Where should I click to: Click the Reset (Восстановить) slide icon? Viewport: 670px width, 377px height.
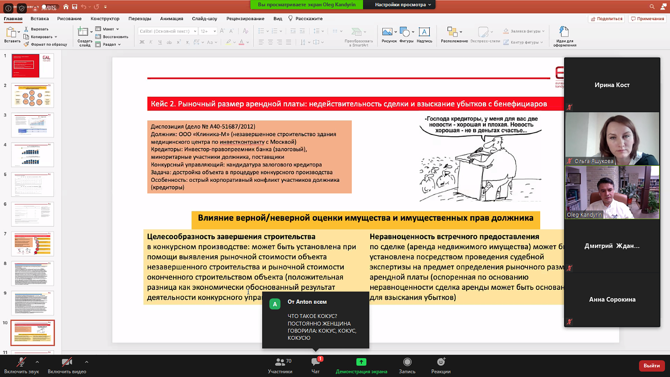[98, 37]
